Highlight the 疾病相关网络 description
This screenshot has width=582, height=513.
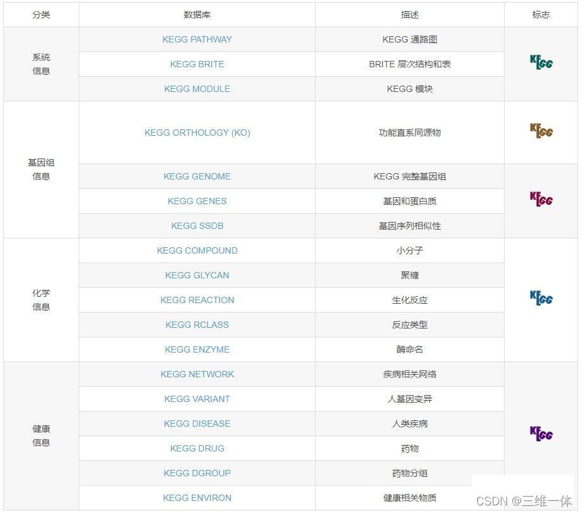tap(410, 374)
